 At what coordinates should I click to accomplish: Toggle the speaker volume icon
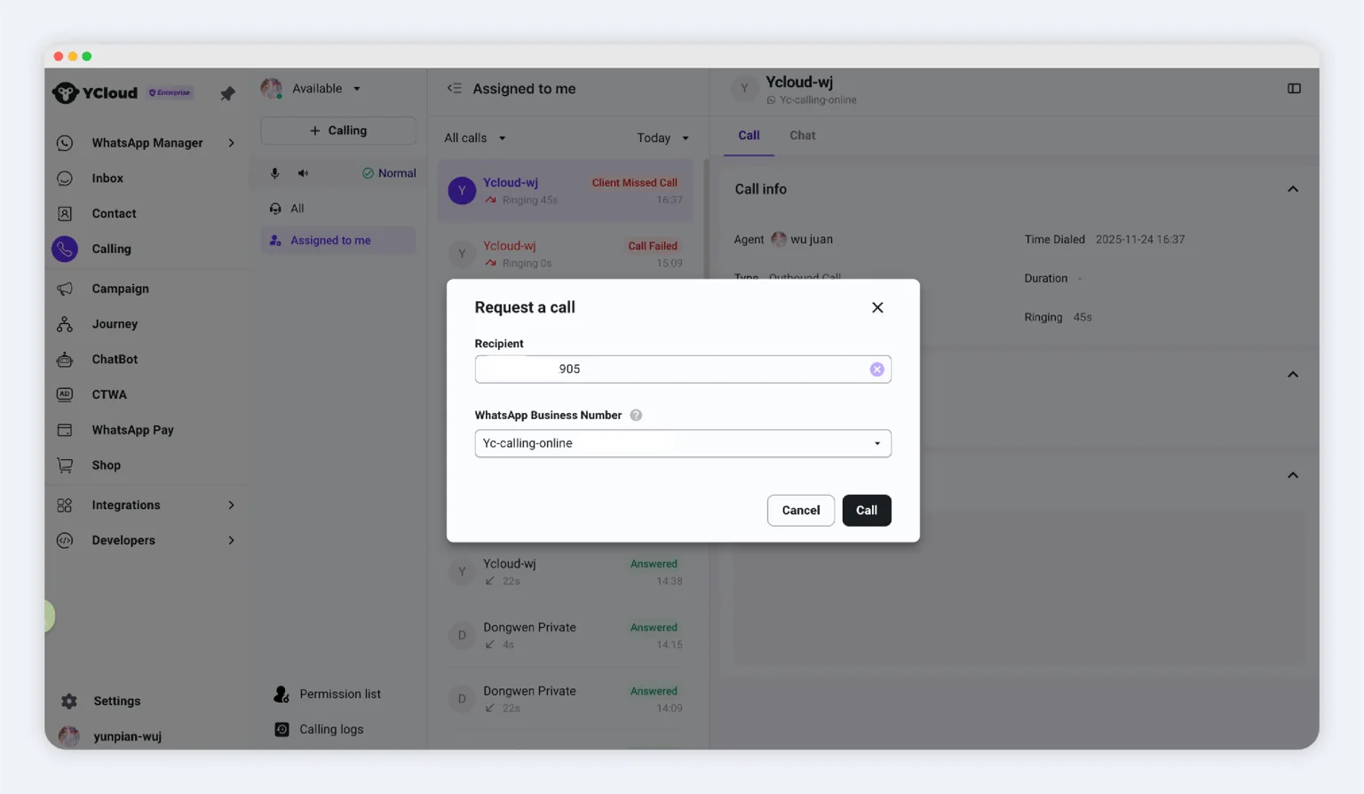click(303, 173)
